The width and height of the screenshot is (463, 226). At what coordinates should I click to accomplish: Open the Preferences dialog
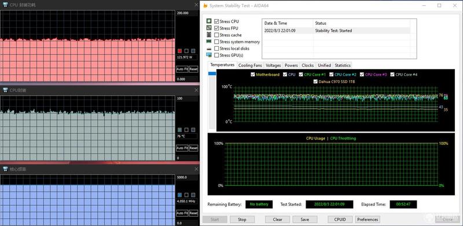(368, 219)
